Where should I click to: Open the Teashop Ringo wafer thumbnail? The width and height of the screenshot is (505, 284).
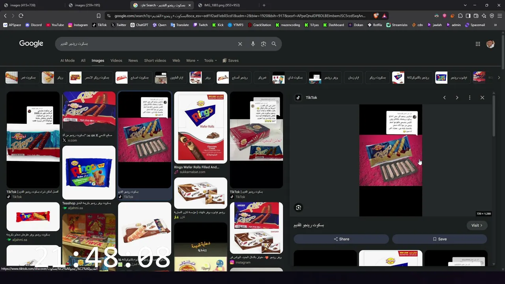[89, 173]
